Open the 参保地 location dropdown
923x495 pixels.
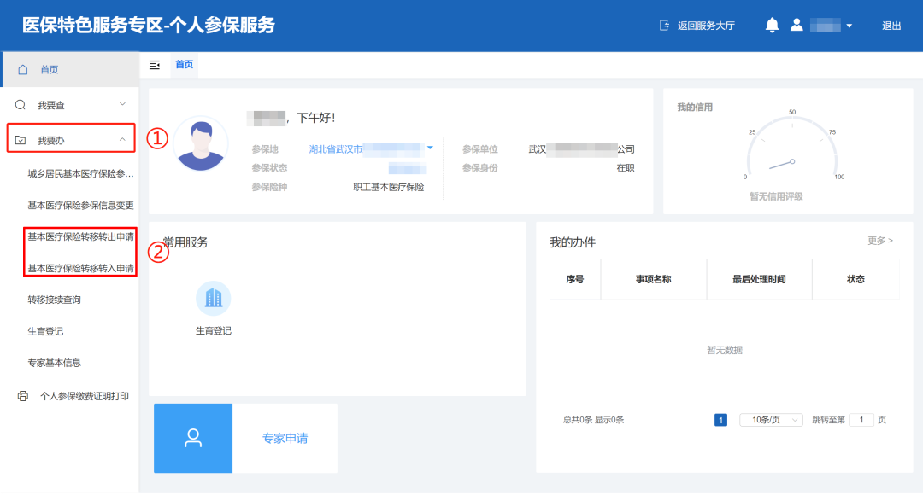[x=430, y=148]
